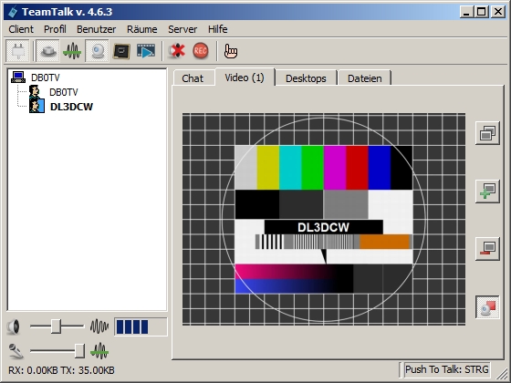Open the Hilfe menu
The image size is (511, 383).
point(218,29)
